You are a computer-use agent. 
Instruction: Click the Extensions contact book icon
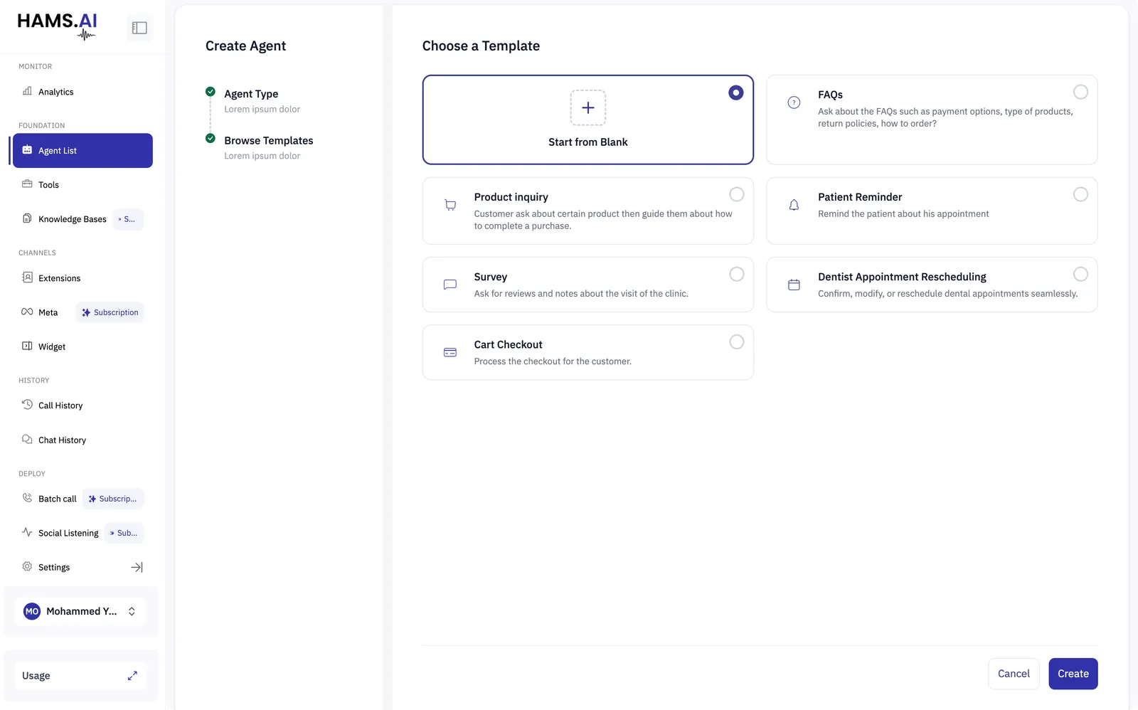tap(27, 277)
